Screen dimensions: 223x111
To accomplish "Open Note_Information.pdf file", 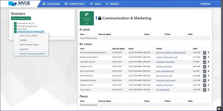I will click(165, 71).
